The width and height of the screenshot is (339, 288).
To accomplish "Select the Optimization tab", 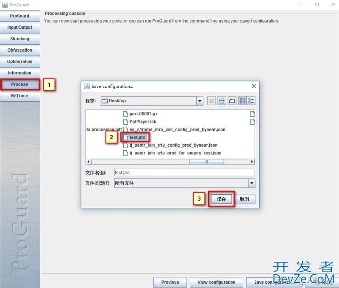I will click(x=19, y=62).
